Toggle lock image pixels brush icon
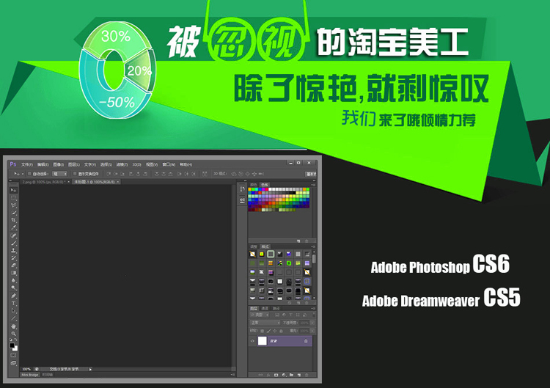 tap(268, 331)
